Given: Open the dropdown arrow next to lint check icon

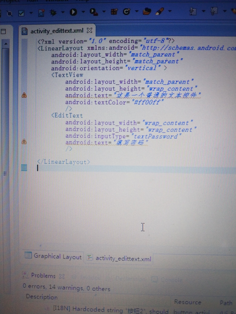Looking at the screenshot, I should pyautogui.click(x=31, y=13).
